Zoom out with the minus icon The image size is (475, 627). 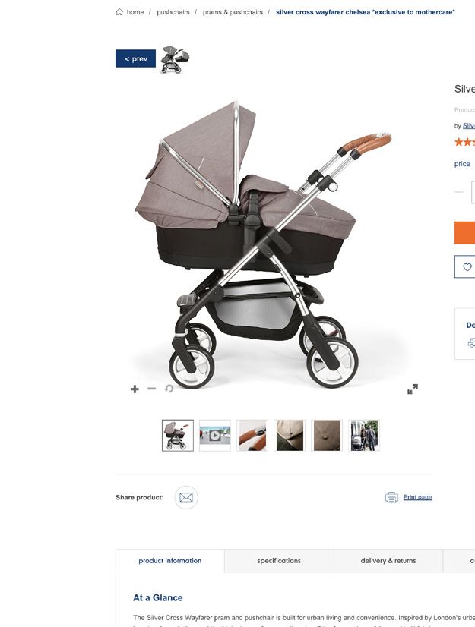152,389
